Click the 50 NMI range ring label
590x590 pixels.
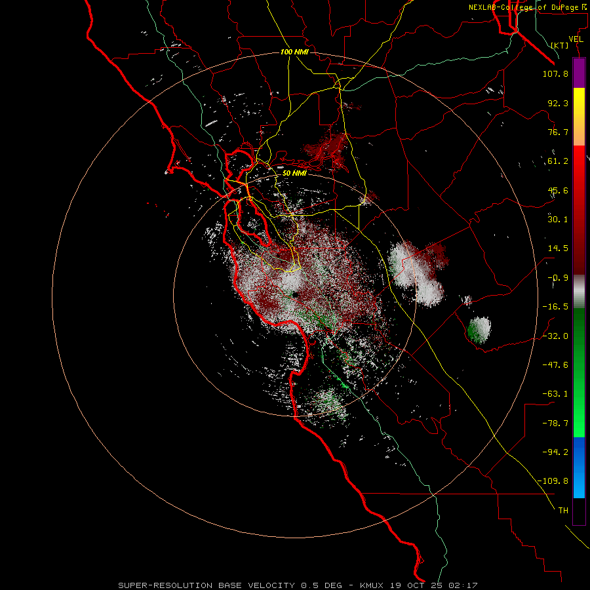pyautogui.click(x=294, y=173)
